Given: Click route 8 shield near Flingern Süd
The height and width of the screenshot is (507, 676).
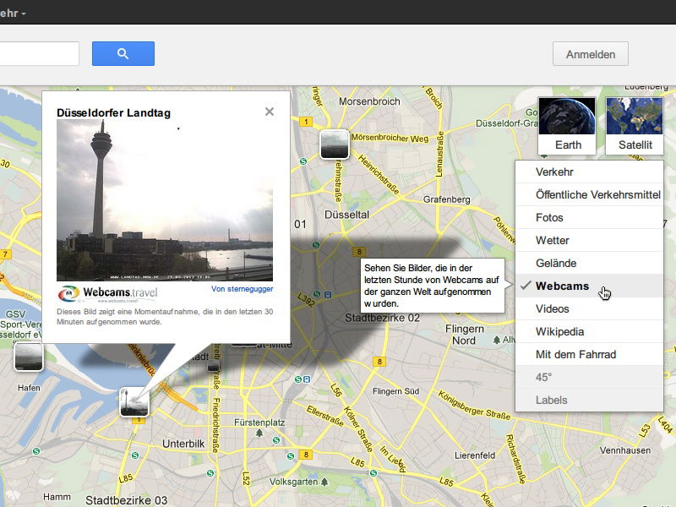Looking at the screenshot, I should (x=379, y=362).
